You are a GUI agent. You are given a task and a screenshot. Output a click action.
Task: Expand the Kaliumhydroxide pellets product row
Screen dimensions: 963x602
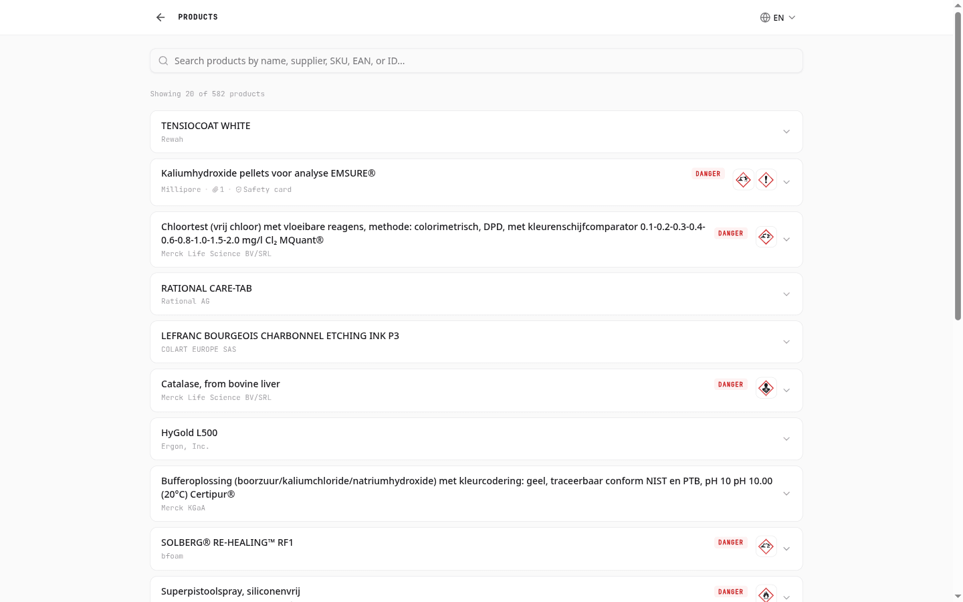point(786,182)
